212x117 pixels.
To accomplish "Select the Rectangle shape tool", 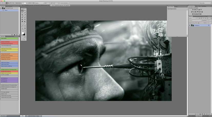I will (25, 28).
